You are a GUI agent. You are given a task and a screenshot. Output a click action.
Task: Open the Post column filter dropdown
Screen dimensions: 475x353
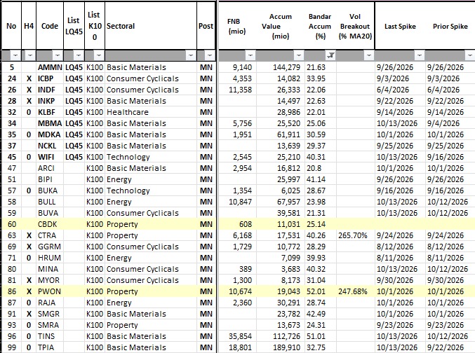pyautogui.click(x=210, y=55)
